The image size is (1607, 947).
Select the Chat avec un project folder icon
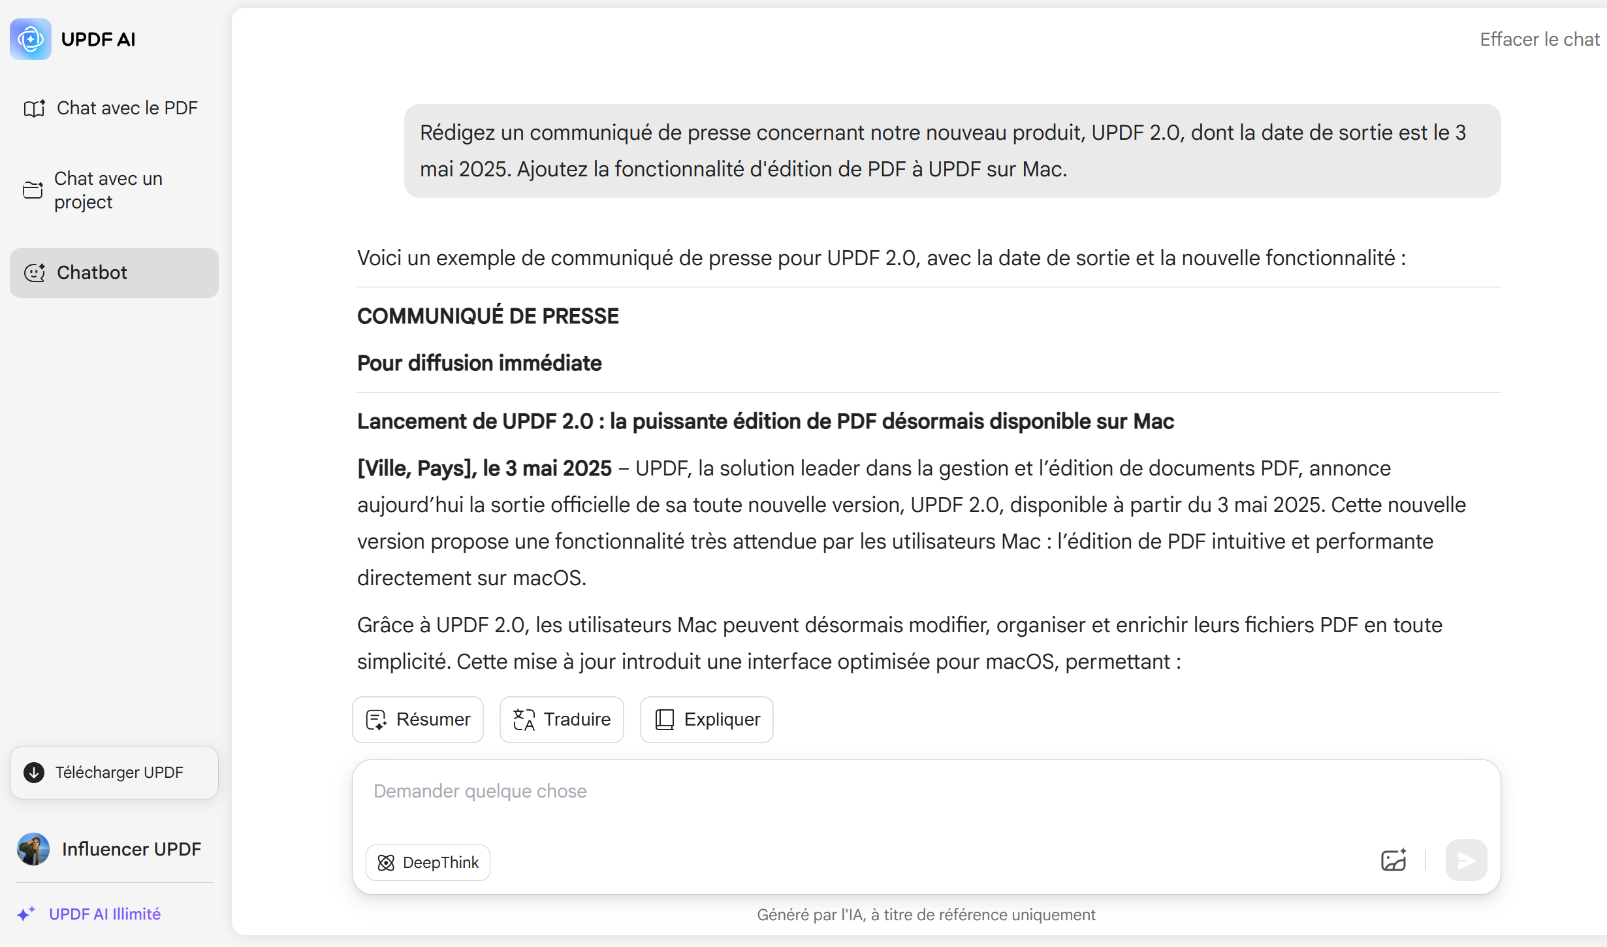[33, 190]
